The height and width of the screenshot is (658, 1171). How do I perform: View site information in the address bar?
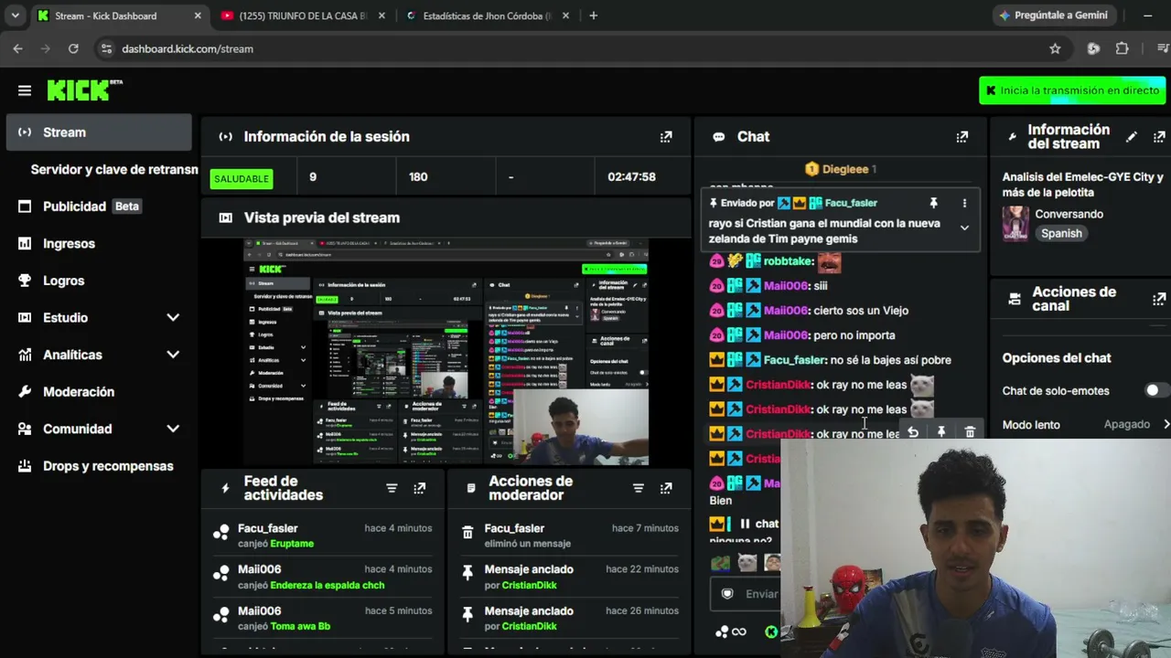pos(106,48)
